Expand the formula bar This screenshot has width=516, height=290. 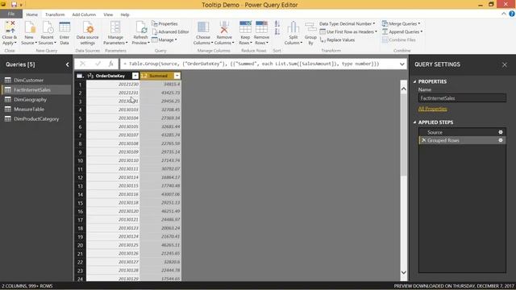click(x=402, y=64)
